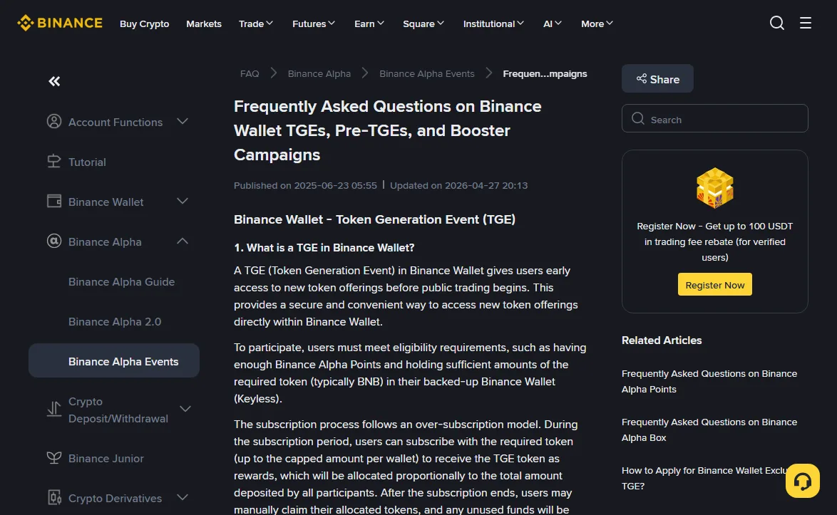Image resolution: width=837 pixels, height=515 pixels.
Task: Click the Binance Alpha icon in the sidebar
Action: click(x=54, y=241)
